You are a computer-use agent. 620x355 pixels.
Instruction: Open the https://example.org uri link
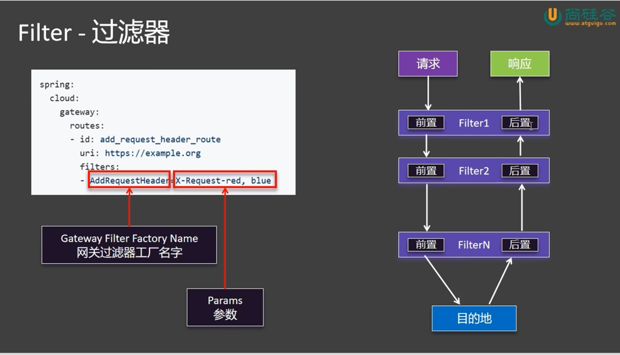pos(152,153)
